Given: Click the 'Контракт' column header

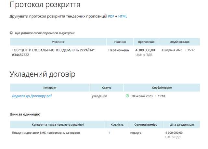Looking at the screenshot, I should (50, 88).
